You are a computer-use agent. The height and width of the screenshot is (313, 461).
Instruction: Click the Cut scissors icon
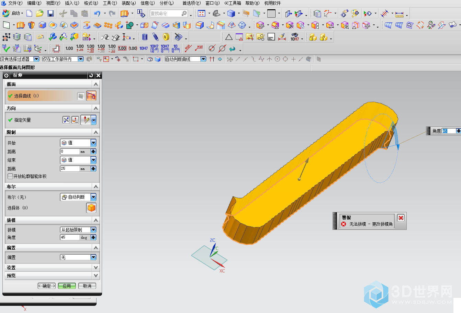(x=63, y=13)
